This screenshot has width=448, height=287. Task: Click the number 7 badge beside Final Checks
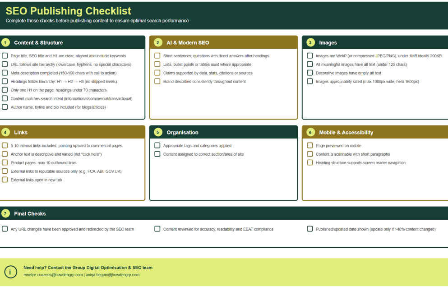coord(5,213)
